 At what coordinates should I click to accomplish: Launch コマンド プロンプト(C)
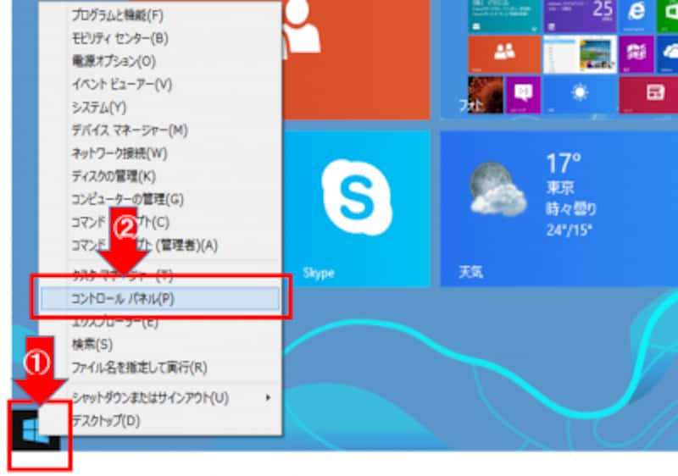tap(160, 222)
